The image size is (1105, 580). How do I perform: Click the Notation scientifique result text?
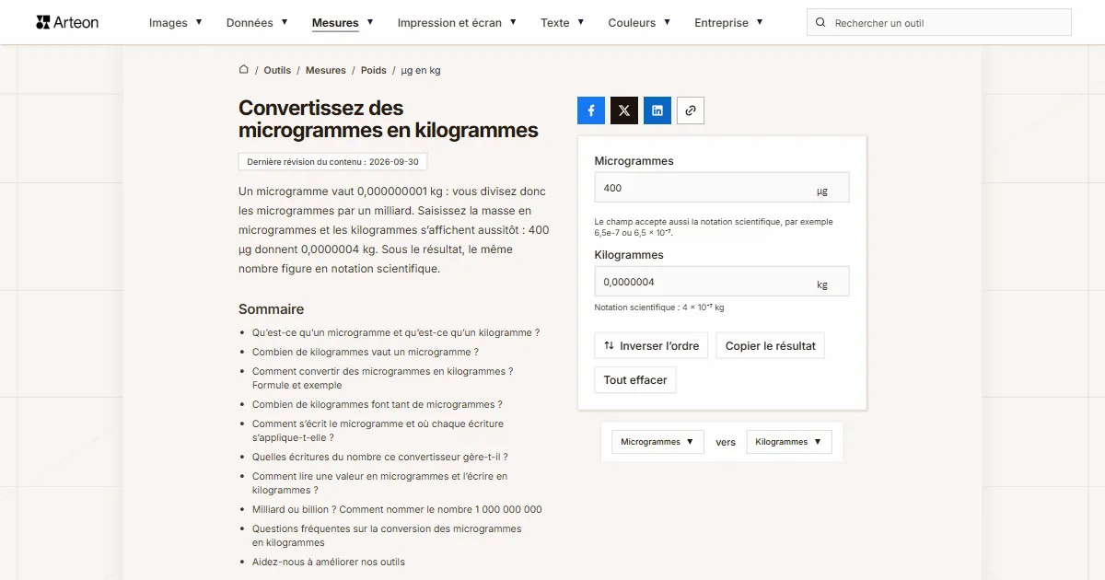click(x=659, y=307)
